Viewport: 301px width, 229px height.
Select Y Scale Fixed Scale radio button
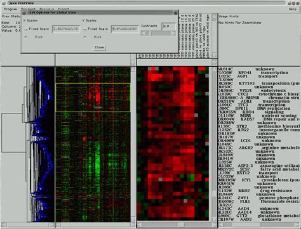[x=84, y=29]
